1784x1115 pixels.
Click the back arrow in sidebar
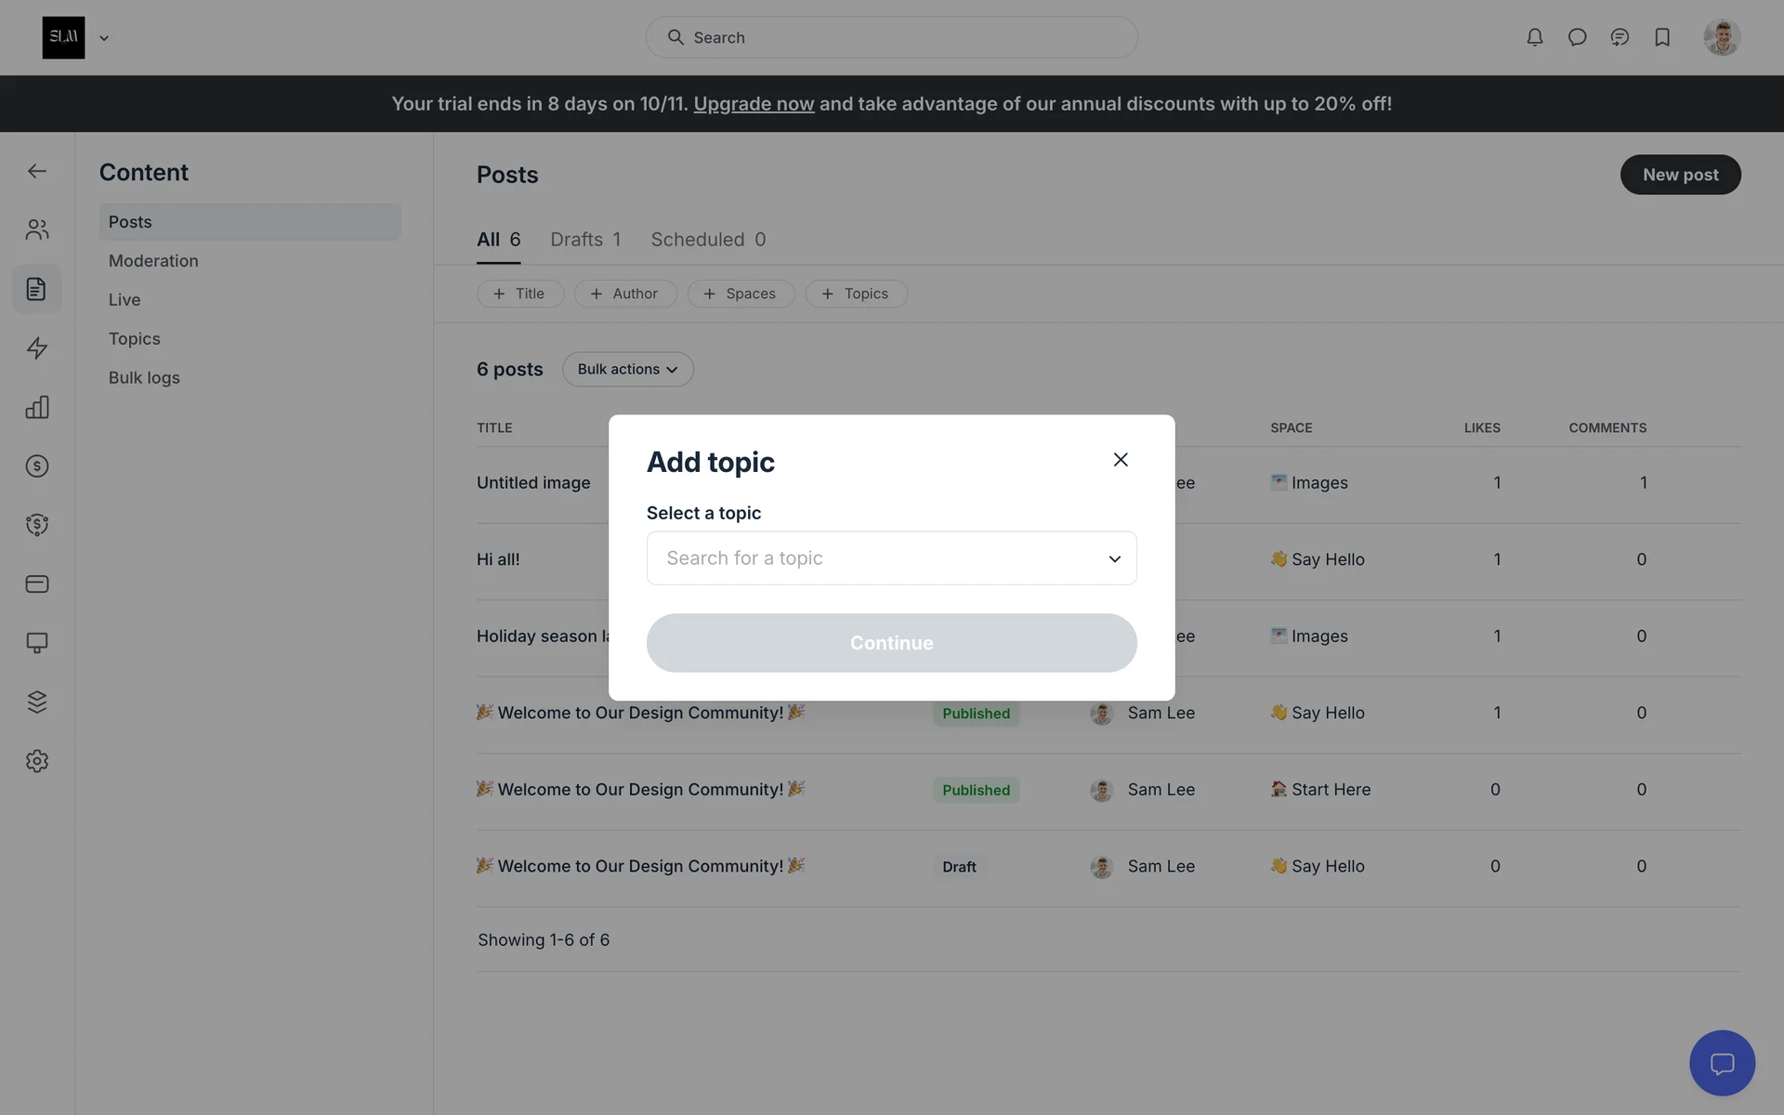[37, 171]
